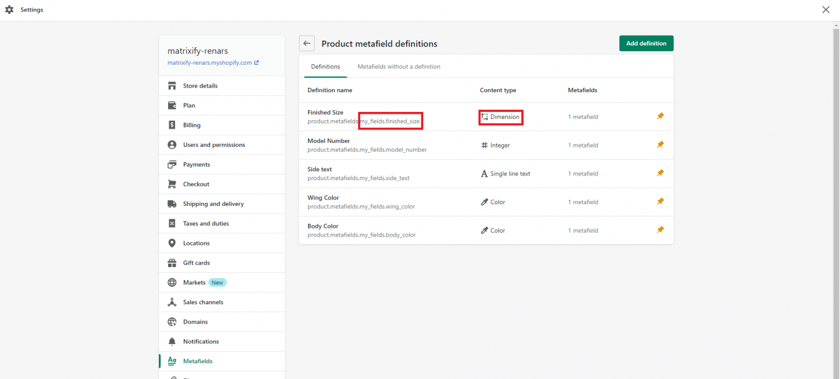Click the back arrow above Product metafield definitions

click(x=306, y=43)
